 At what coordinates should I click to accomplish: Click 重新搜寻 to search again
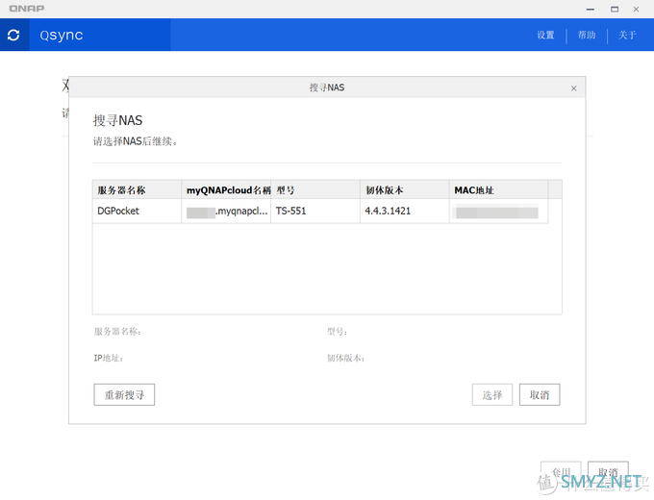(x=124, y=394)
